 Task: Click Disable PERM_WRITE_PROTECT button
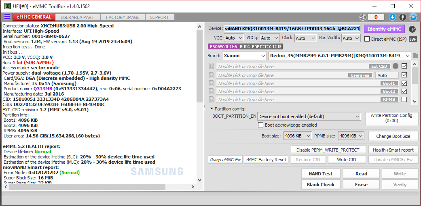coord(329,150)
